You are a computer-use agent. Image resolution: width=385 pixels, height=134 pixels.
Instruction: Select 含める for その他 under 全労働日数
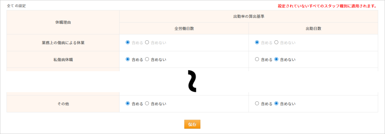128,103
